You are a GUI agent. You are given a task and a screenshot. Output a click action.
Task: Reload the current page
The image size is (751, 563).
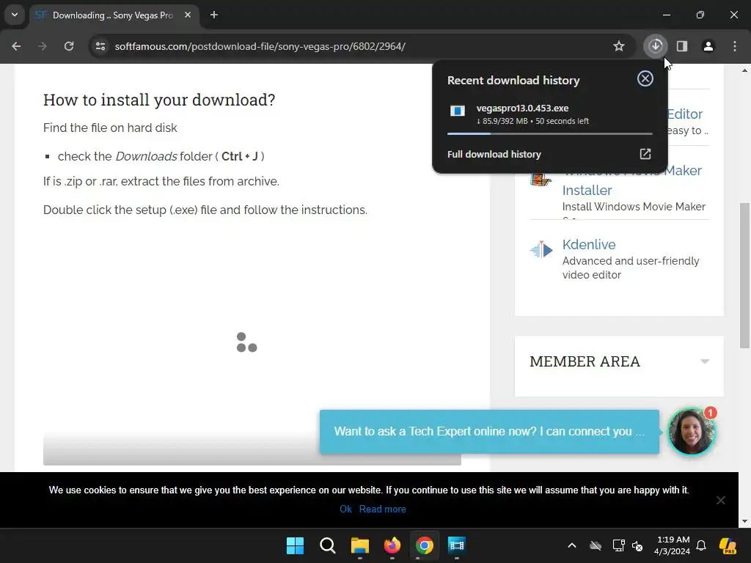pyautogui.click(x=69, y=46)
